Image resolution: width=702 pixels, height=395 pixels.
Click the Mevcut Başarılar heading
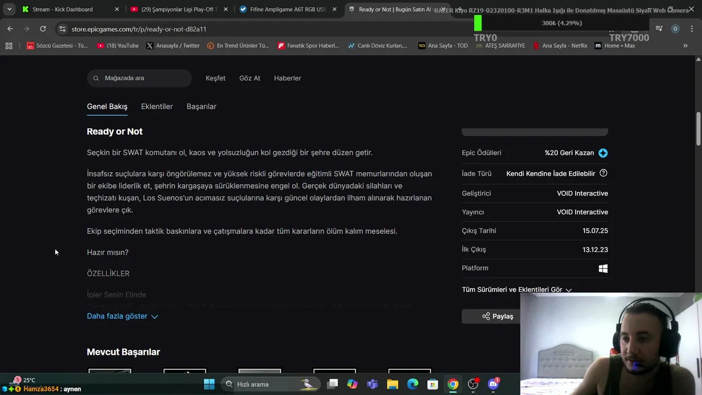coord(123,352)
